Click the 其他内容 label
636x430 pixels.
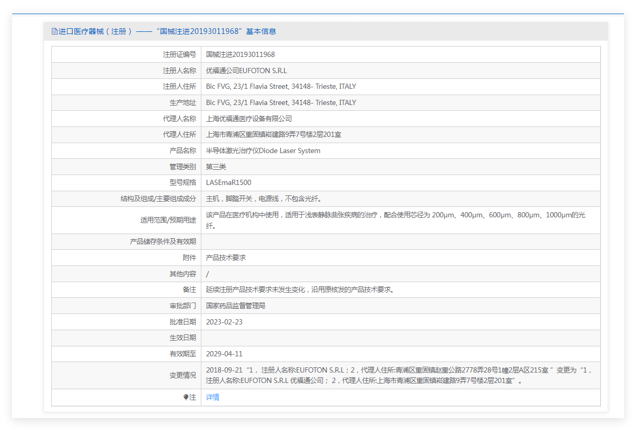click(x=183, y=274)
